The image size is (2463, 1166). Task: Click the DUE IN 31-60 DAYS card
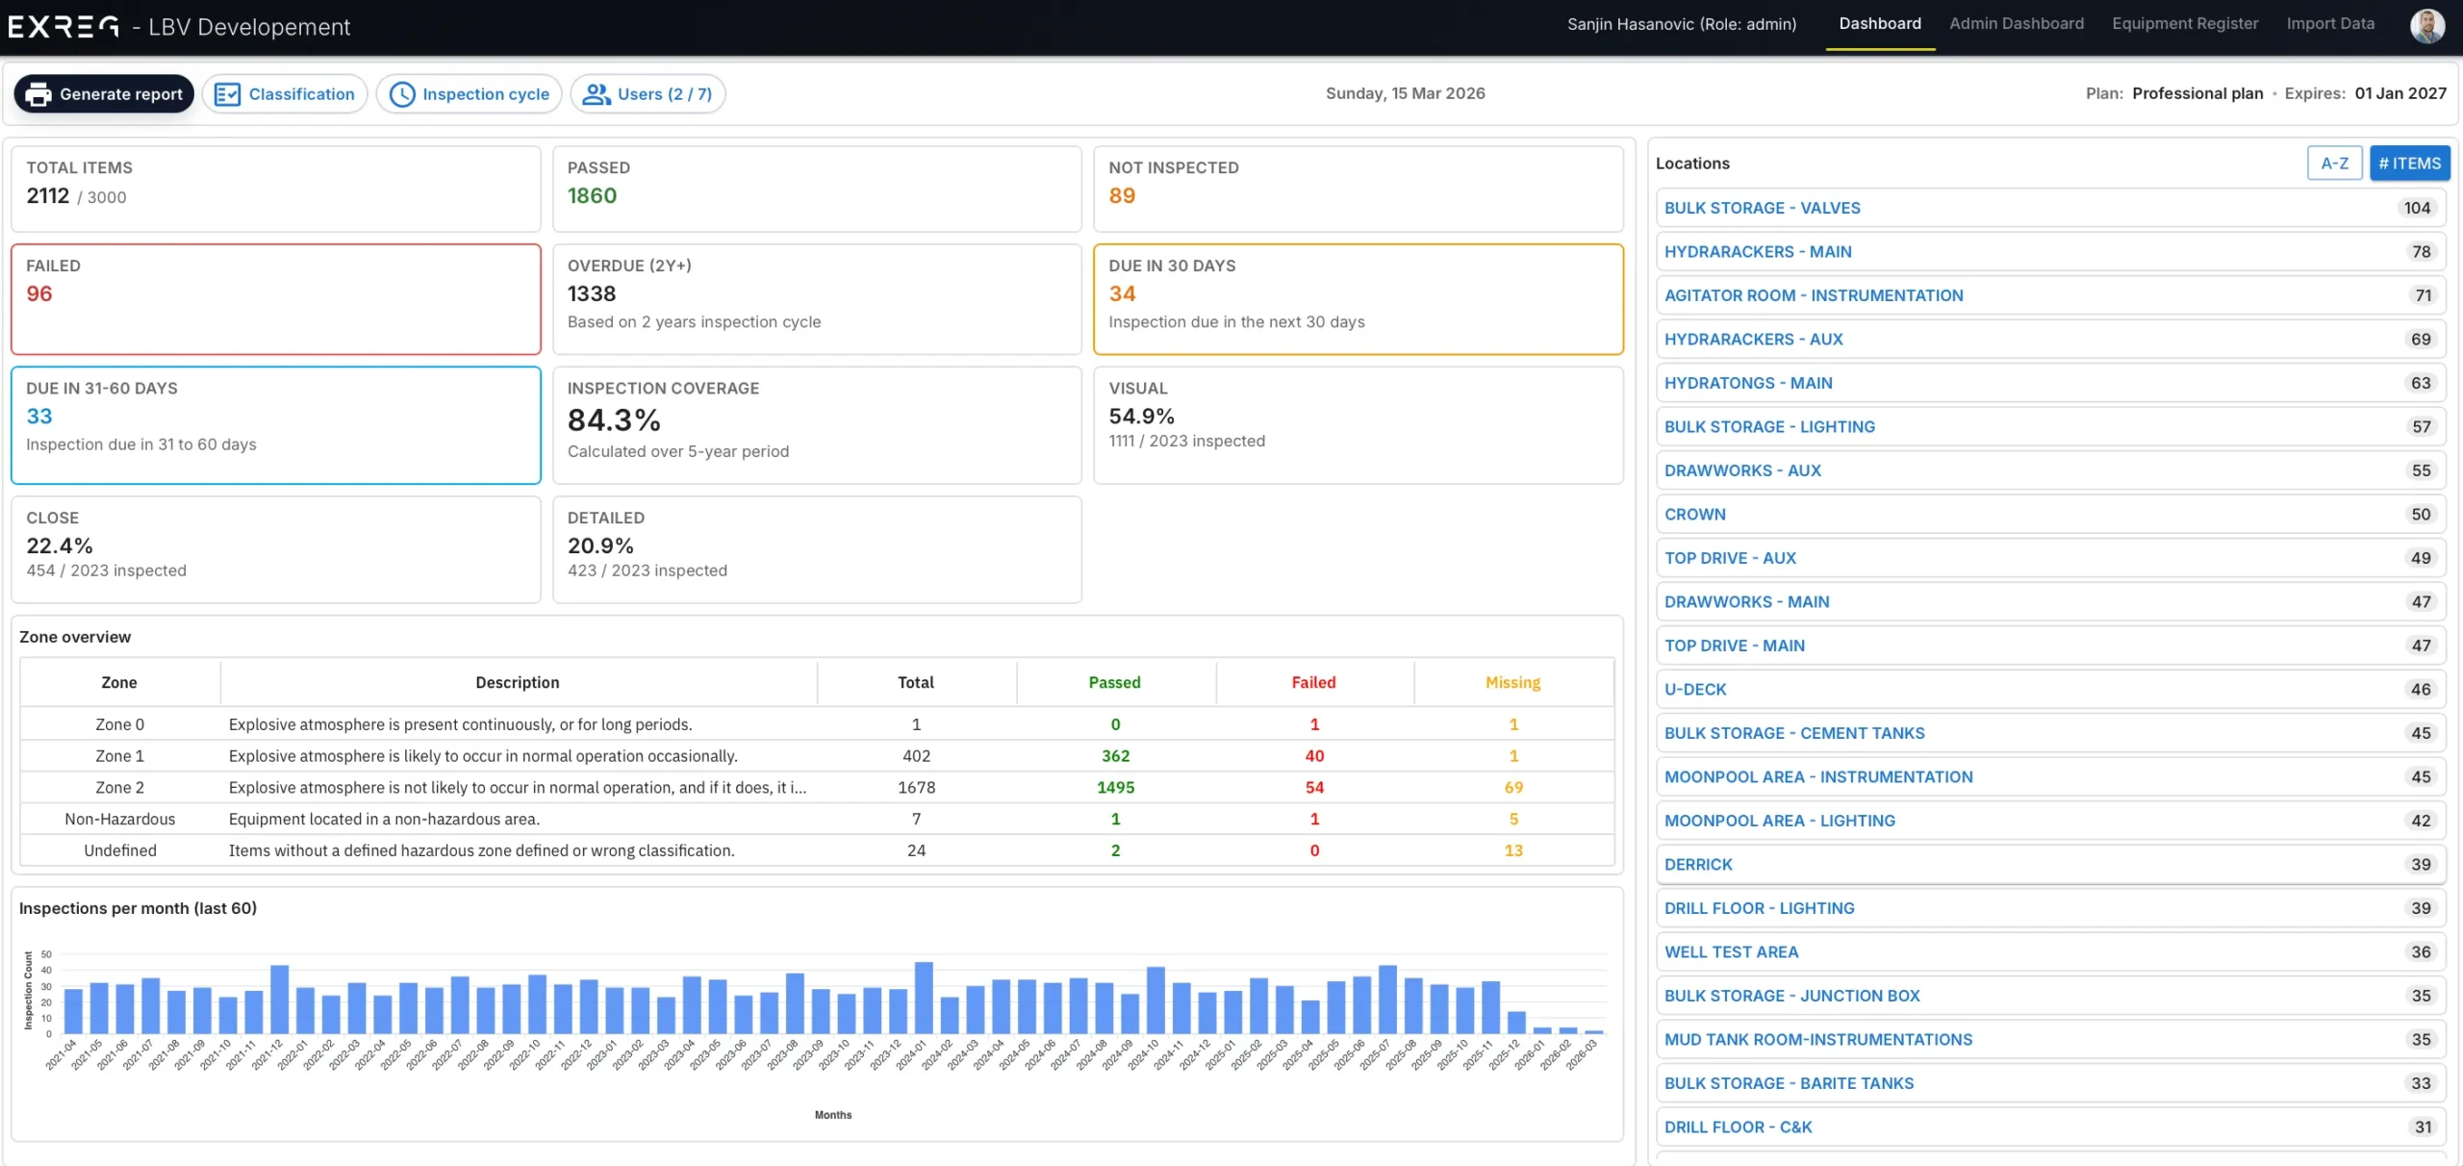click(275, 424)
